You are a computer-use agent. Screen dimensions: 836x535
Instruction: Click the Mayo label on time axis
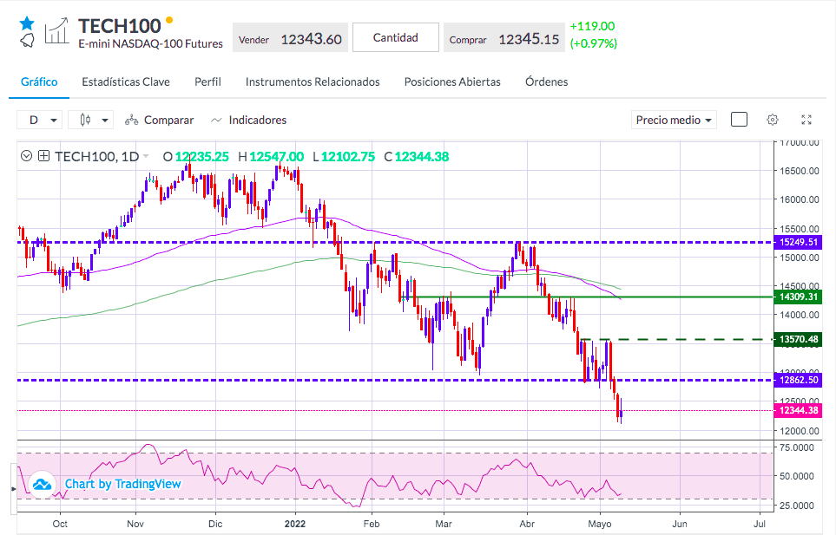(600, 524)
